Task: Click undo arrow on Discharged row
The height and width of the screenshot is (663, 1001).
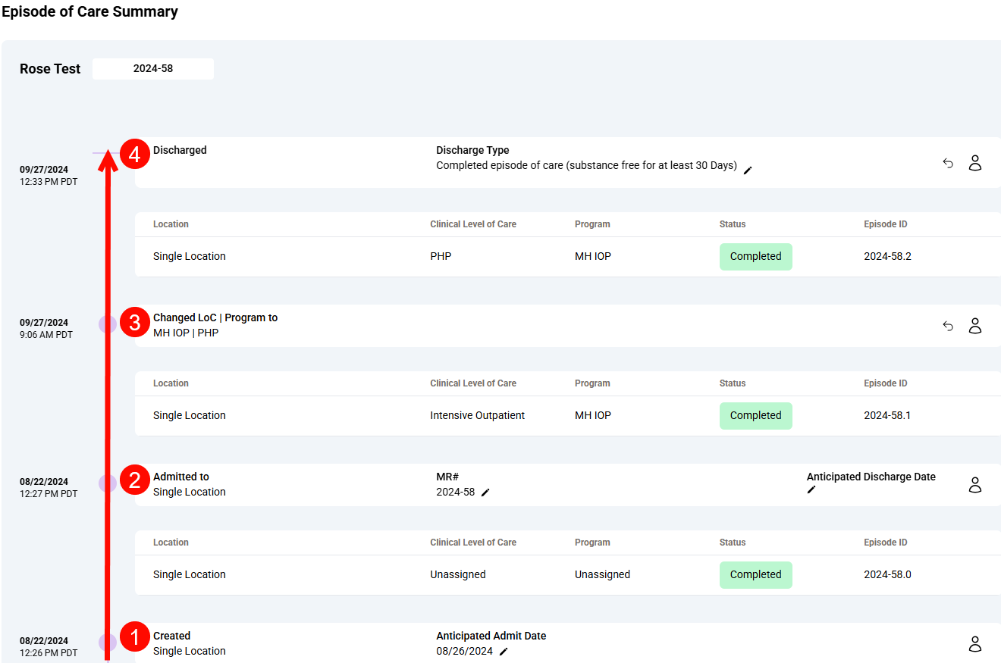Action: pyautogui.click(x=948, y=163)
